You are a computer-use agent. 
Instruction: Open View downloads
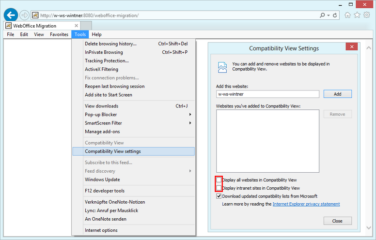pyautogui.click(x=134, y=106)
